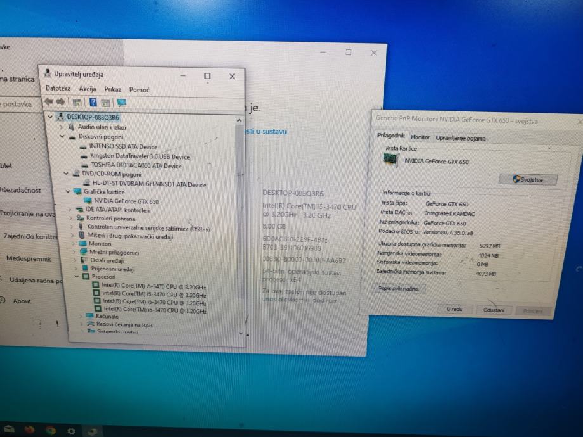Screen dimensions: 583x437
Task: Click the Device Manager scroll-up arrow
Action: pyautogui.click(x=239, y=120)
